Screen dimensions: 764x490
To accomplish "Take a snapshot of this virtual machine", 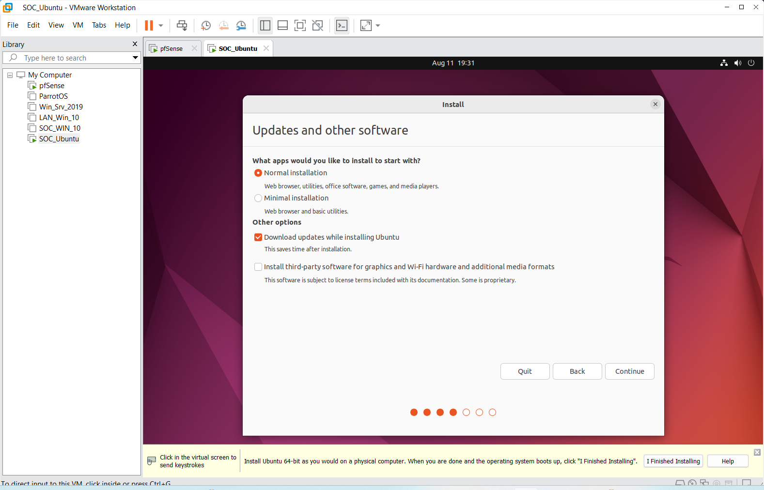I will (x=206, y=25).
